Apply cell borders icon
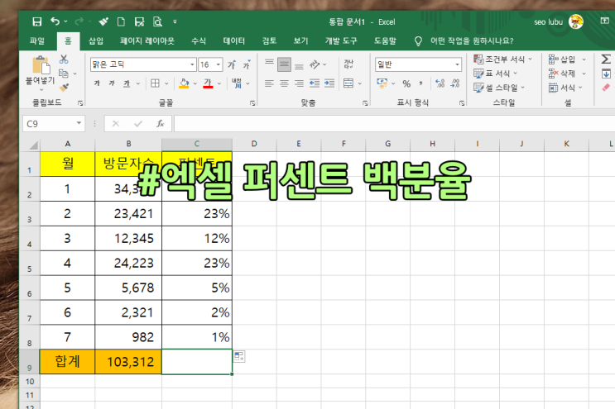Image resolution: width=615 pixels, height=409 pixels. click(155, 83)
